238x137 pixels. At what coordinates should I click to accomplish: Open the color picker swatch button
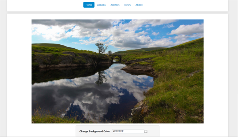[x=146, y=132]
